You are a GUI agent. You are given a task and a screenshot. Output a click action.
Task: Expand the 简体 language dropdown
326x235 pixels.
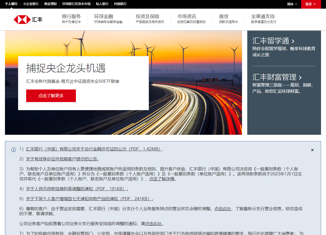tap(292, 4)
